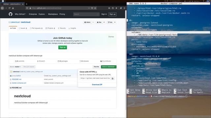Open the Pull requests tab
This screenshot has height=118, width=211.
point(36,28)
